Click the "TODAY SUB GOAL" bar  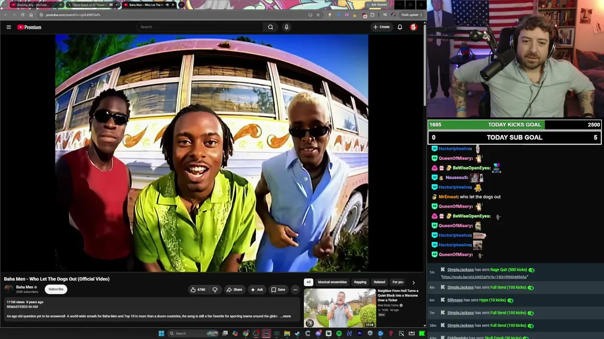click(514, 137)
